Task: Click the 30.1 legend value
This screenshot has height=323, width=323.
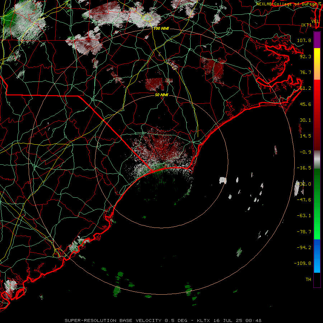Action: (x=305, y=120)
